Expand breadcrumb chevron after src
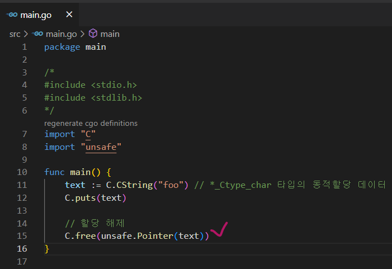The image size is (392, 269). (26, 34)
